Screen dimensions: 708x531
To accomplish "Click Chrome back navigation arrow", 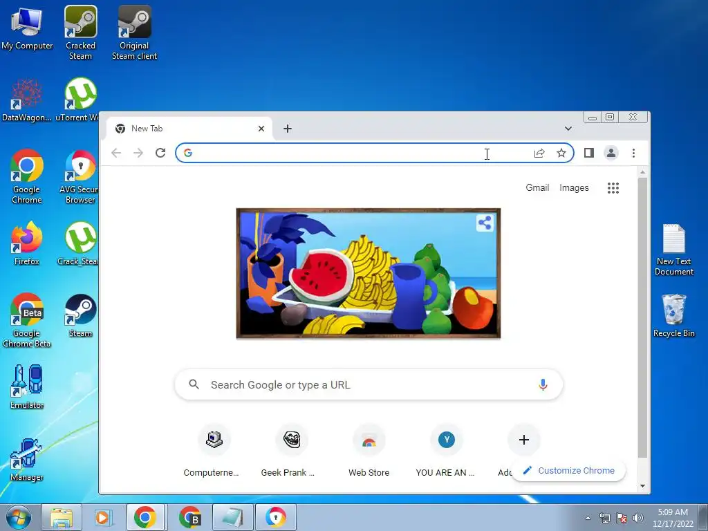I will pyautogui.click(x=116, y=153).
